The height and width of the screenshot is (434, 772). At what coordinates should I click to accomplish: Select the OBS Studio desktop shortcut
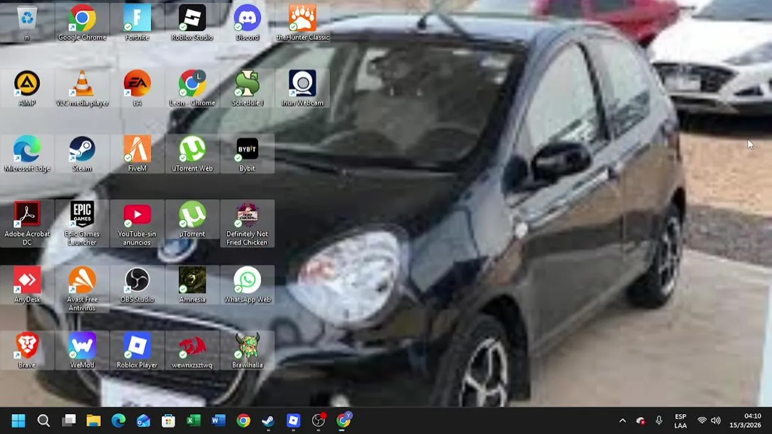coord(137,285)
